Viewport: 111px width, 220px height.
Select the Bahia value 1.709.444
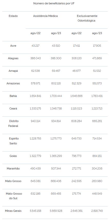pos(56,96)
